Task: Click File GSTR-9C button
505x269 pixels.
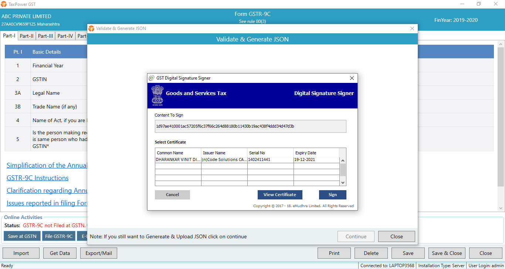Action: pyautogui.click(x=59, y=236)
